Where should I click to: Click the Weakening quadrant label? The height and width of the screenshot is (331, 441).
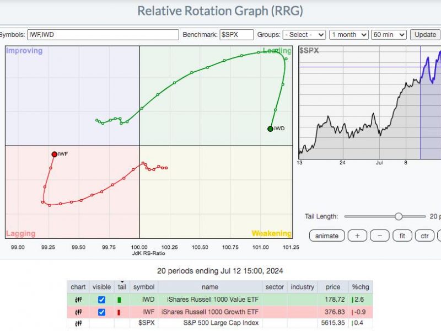[271, 233]
